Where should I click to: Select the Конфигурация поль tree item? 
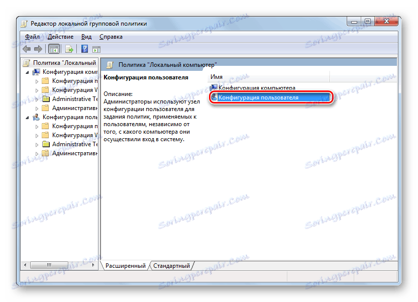click(70, 117)
